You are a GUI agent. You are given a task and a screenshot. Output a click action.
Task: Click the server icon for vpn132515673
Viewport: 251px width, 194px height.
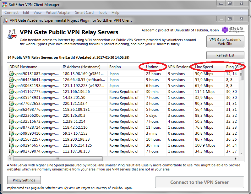point(11,121)
